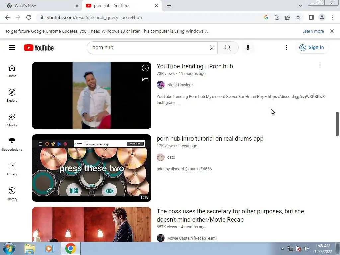The height and width of the screenshot is (255, 340).
Task: Open Subscriptions in sidebar
Action: point(12,145)
